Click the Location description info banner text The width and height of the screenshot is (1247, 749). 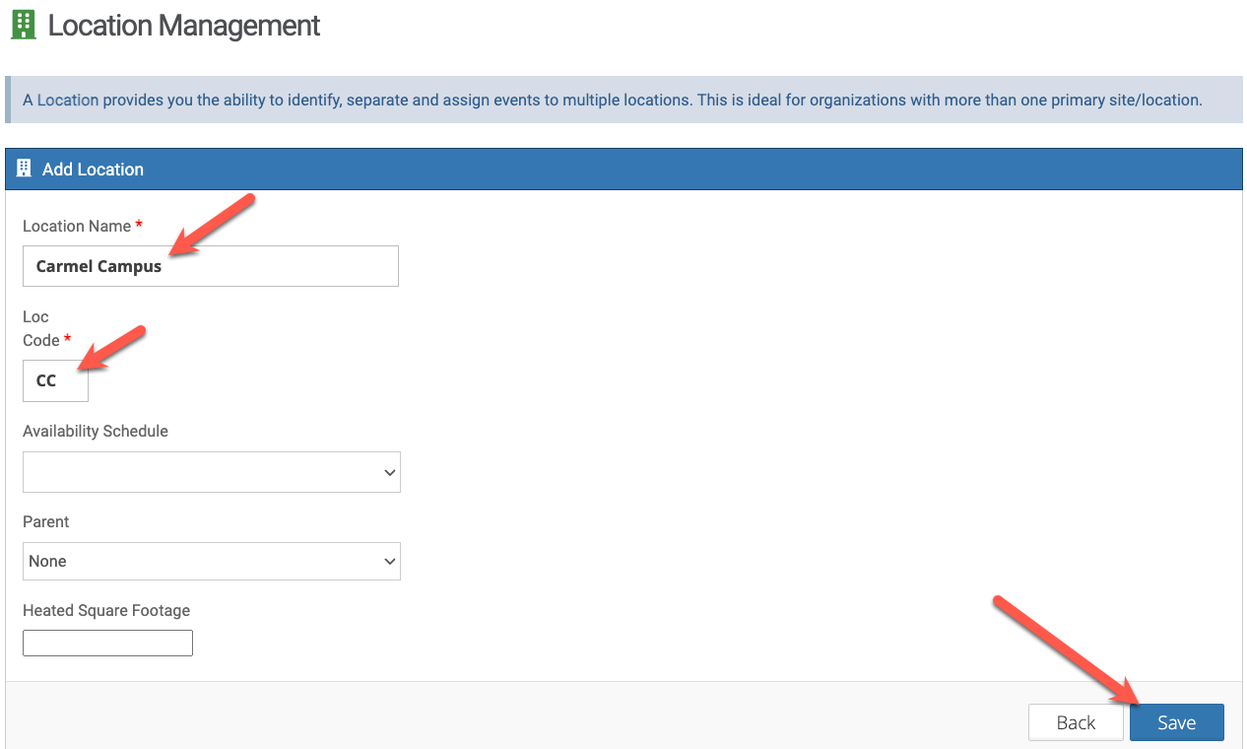click(x=613, y=100)
